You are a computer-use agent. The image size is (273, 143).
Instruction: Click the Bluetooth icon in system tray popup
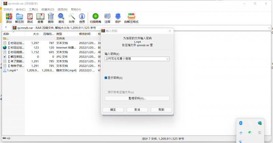[x=241, y=123]
